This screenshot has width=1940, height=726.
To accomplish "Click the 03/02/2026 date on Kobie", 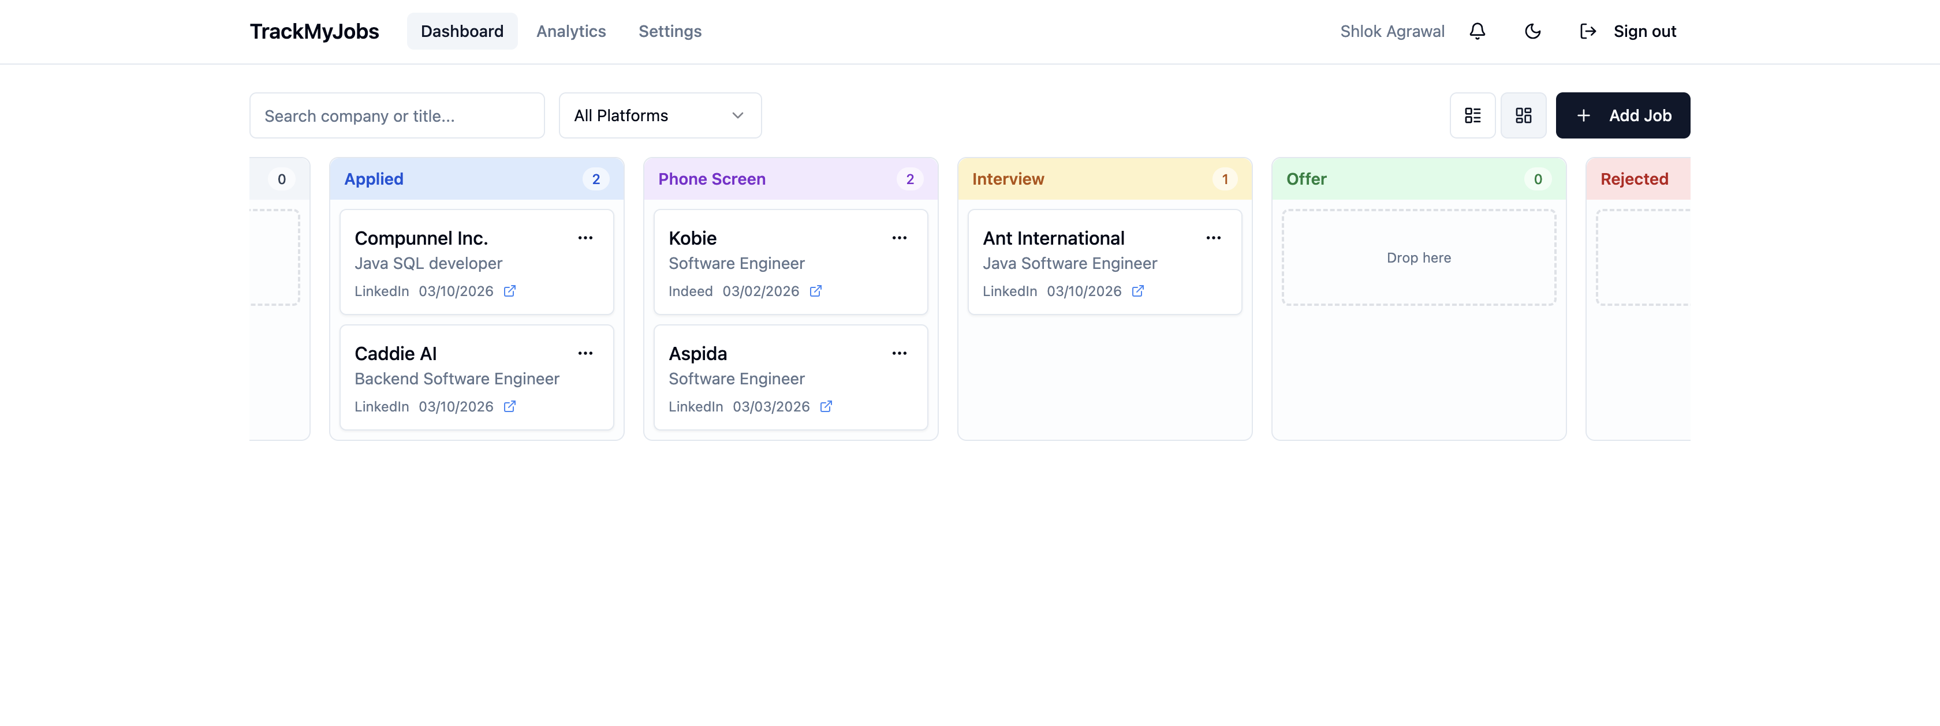I will 760,291.
